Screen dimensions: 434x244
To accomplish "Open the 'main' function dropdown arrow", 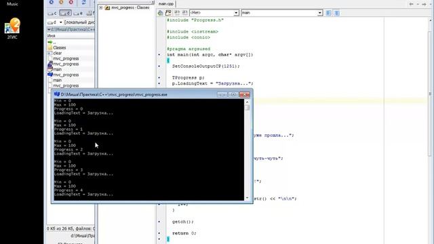I will [319, 13].
